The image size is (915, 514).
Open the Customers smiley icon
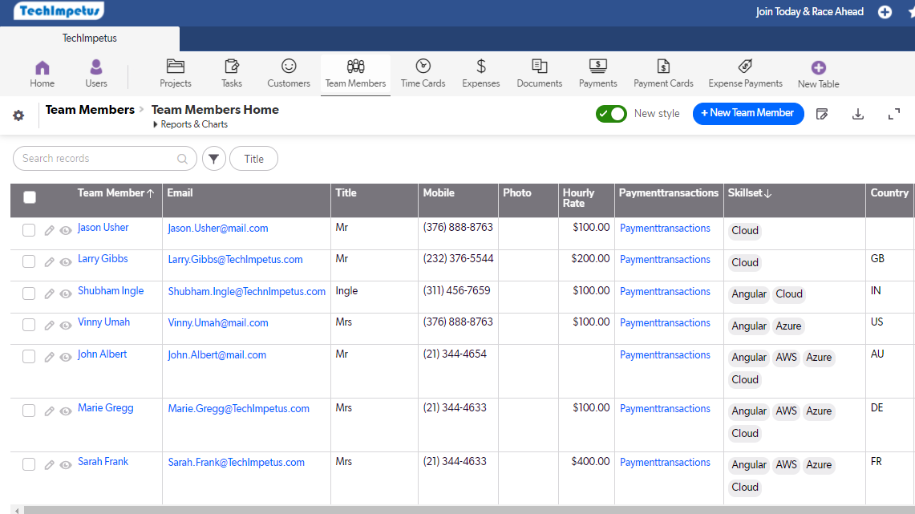(x=289, y=66)
